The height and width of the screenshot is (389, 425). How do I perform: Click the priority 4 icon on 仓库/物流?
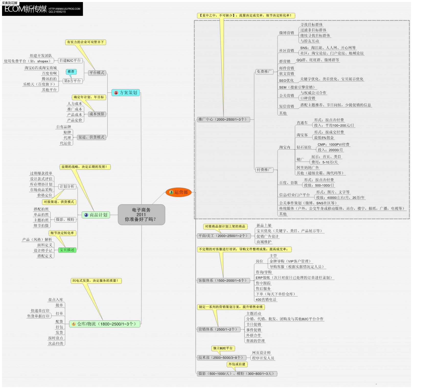point(74,324)
